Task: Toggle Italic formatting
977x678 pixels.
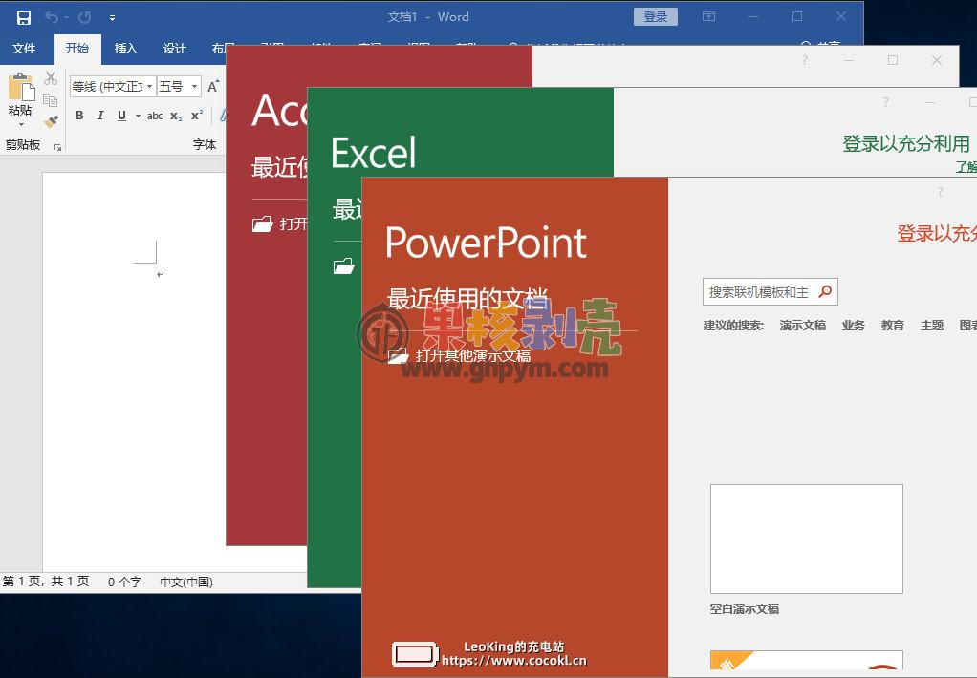Action: (x=100, y=116)
